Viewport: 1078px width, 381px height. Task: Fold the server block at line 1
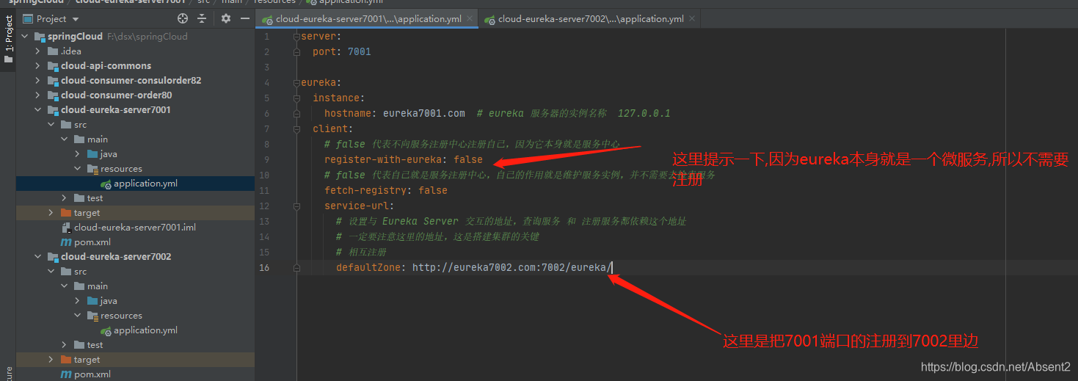[x=296, y=36]
